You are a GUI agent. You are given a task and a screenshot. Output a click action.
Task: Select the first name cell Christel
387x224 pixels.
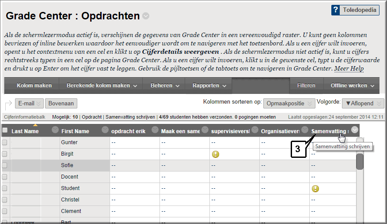pyautogui.click(x=70, y=200)
